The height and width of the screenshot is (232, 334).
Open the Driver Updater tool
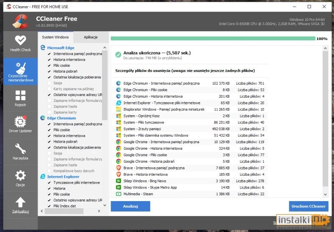[x=20, y=125]
